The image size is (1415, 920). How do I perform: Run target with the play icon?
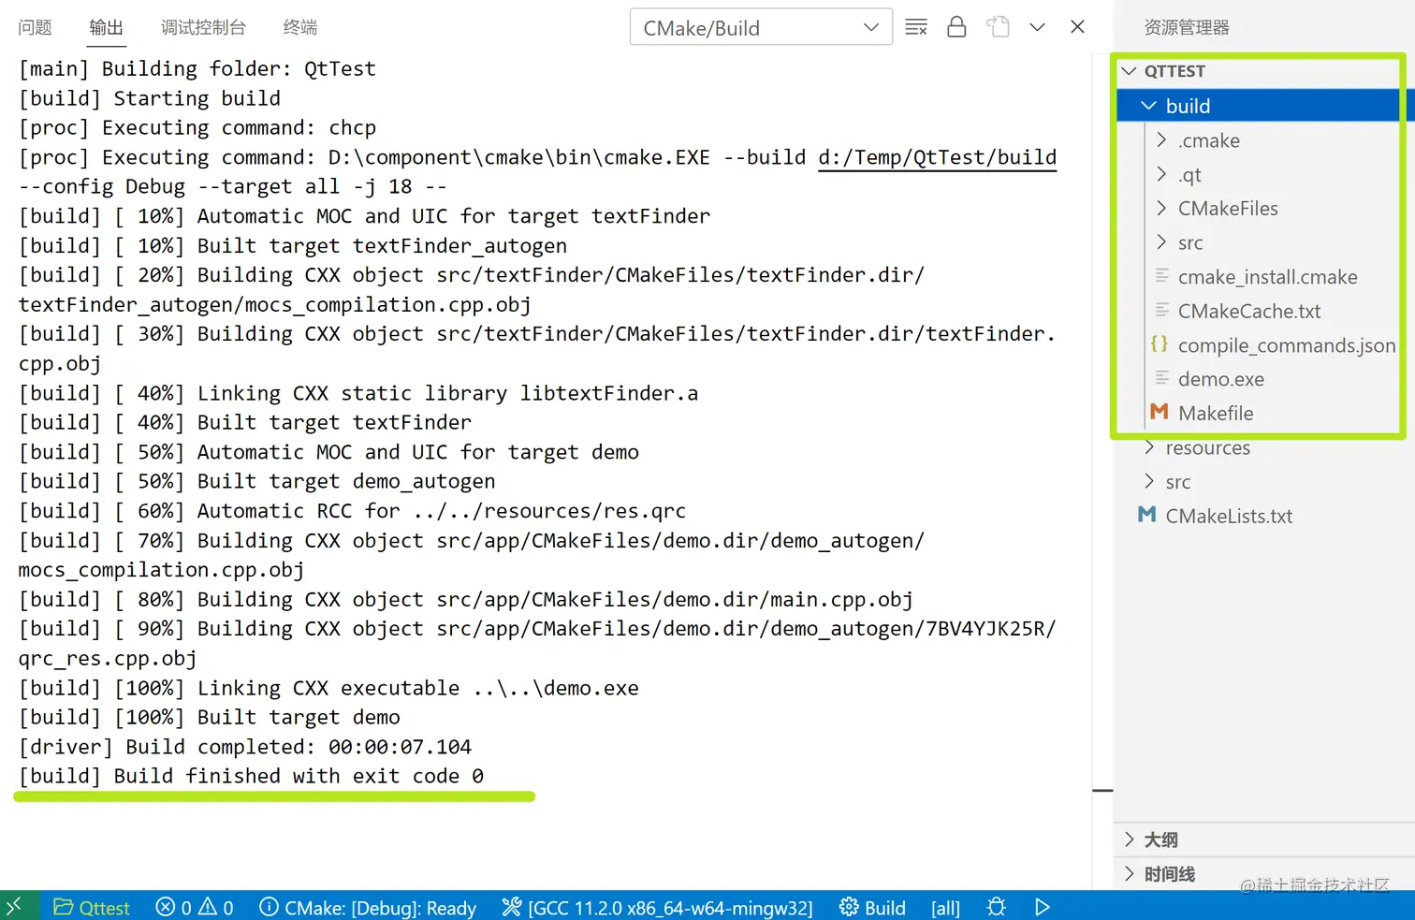pos(1043,907)
